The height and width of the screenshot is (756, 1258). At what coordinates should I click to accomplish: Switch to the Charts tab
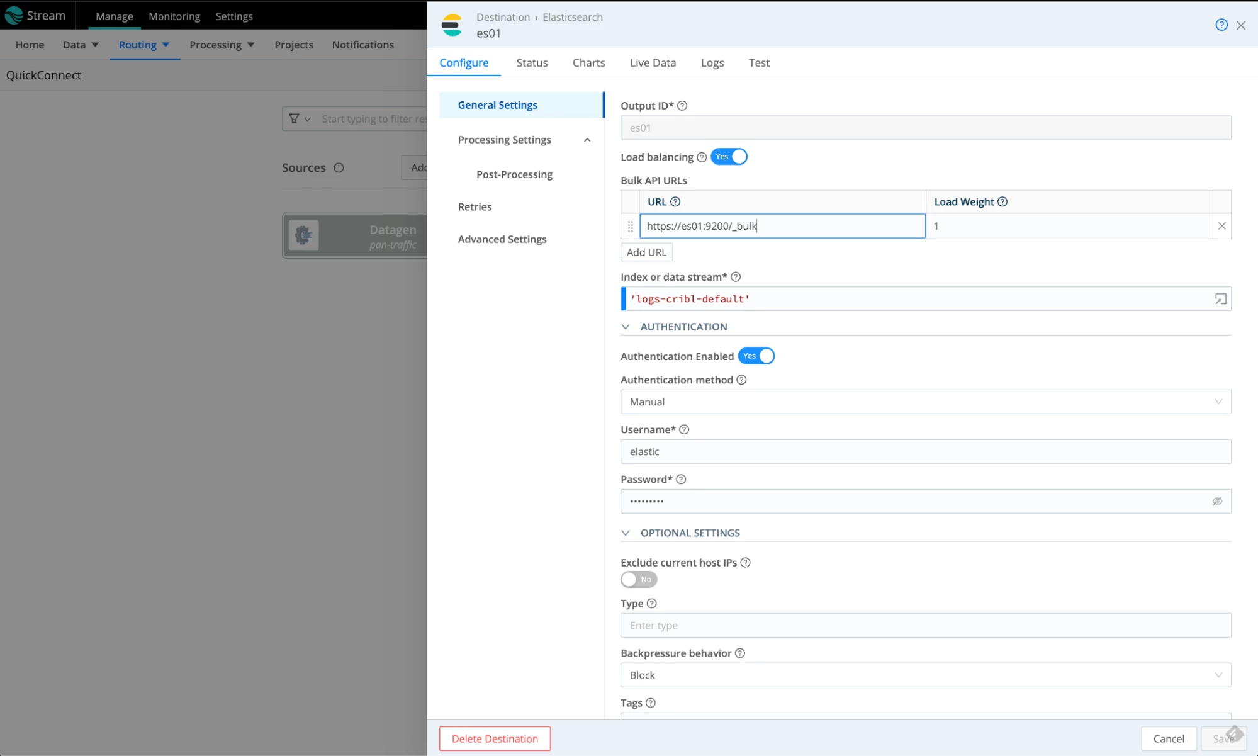588,62
